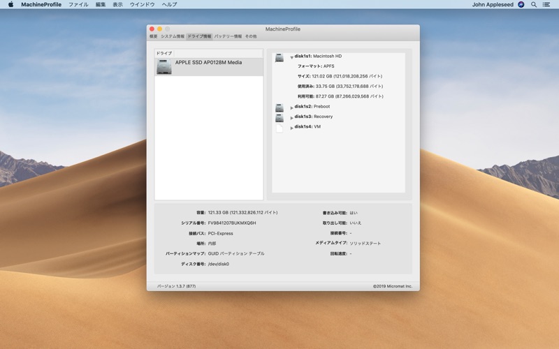The width and height of the screenshot is (559, 349).
Task: Switch to the その他 tab
Action: point(251,36)
